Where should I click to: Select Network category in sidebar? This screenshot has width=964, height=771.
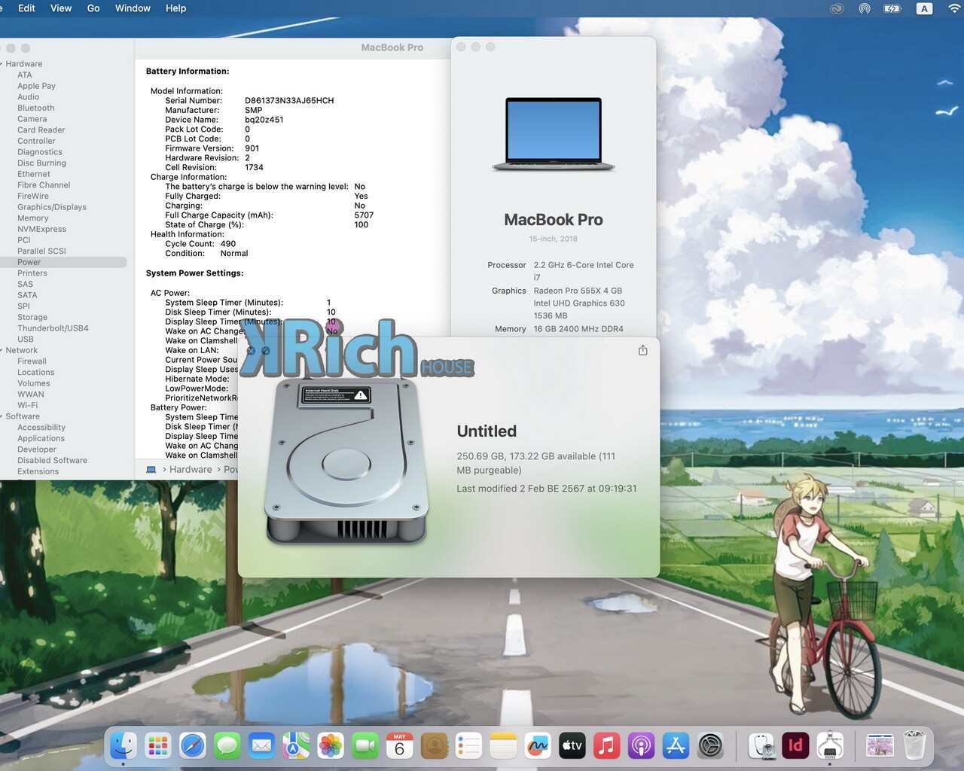click(x=22, y=350)
